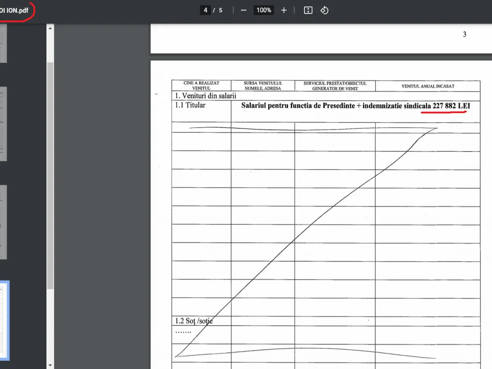The height and width of the screenshot is (369, 492).
Task: Click the total page count 5
Action: (221, 10)
